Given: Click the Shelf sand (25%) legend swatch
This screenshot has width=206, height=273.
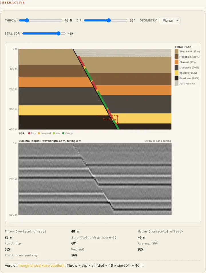Looking at the screenshot, I should tap(177, 51).
